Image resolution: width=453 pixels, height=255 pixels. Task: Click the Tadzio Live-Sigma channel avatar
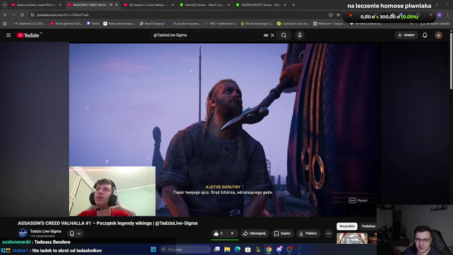23,233
